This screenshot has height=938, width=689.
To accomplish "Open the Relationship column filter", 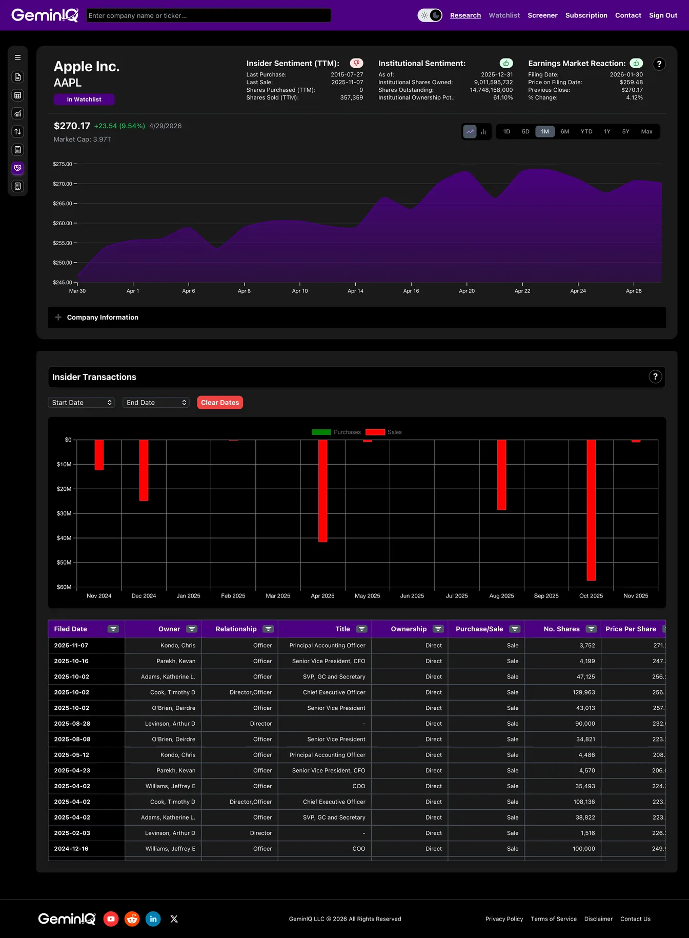I will [x=268, y=629].
